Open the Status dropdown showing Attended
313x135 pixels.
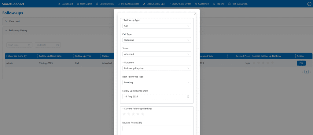tap(156, 54)
